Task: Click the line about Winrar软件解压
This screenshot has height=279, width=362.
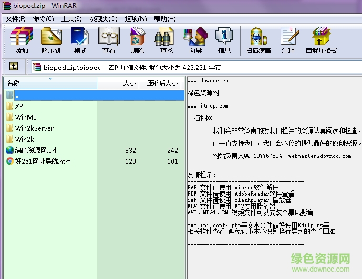Action: (233, 187)
